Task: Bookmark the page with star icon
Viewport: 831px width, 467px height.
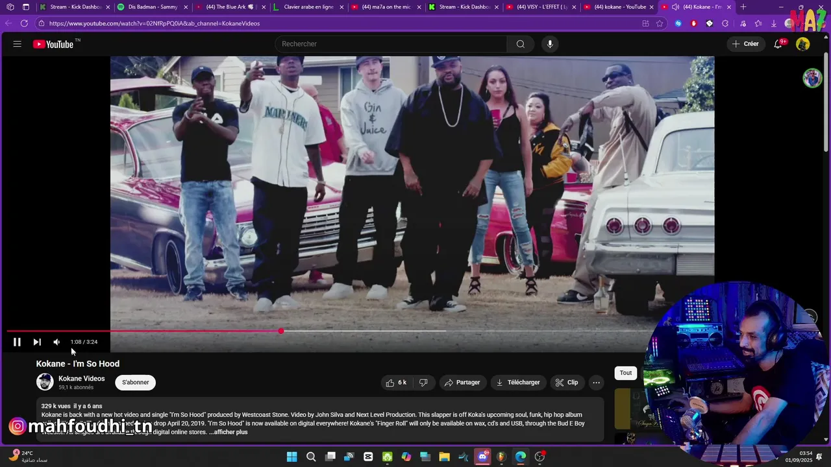Action: coord(660,23)
